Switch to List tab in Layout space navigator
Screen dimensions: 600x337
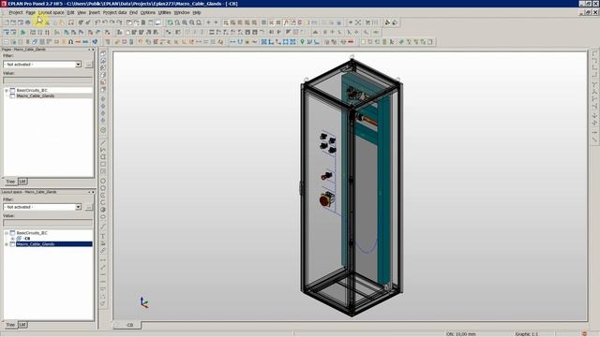click(22, 325)
